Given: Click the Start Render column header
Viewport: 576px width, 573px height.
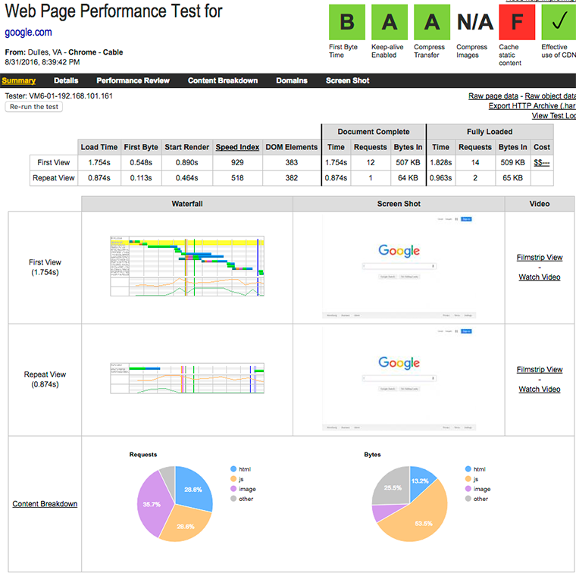Looking at the screenshot, I should [x=186, y=147].
